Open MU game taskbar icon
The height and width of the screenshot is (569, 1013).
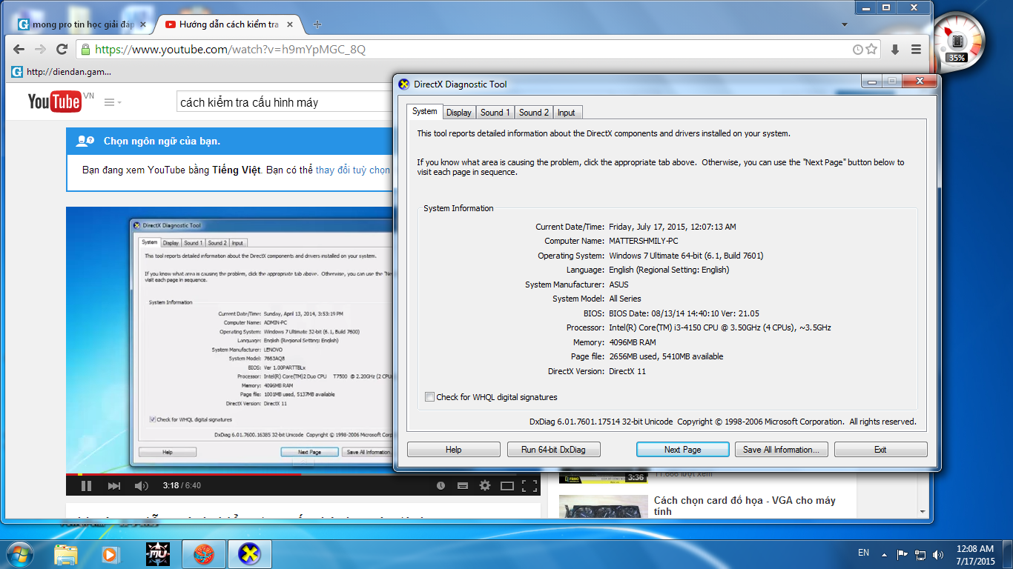(x=158, y=553)
